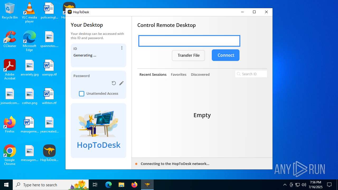The width and height of the screenshot is (338, 190).
Task: Select the withten.rtf document
Action: click(49, 97)
